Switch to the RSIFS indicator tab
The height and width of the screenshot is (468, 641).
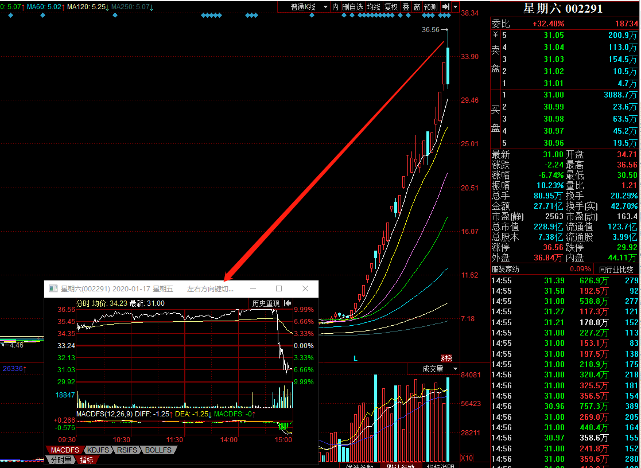point(127,450)
